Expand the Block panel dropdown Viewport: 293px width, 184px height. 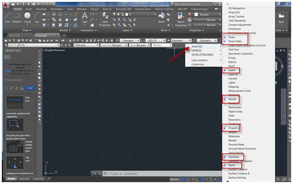pos(165,30)
